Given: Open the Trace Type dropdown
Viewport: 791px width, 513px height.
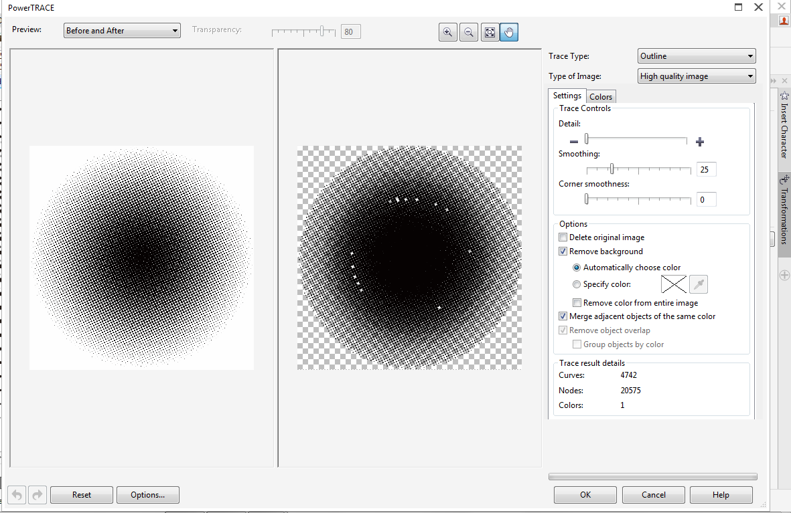Looking at the screenshot, I should (696, 56).
